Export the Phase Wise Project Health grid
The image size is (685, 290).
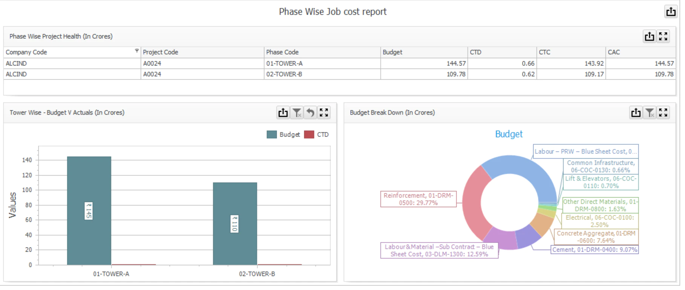(x=649, y=36)
